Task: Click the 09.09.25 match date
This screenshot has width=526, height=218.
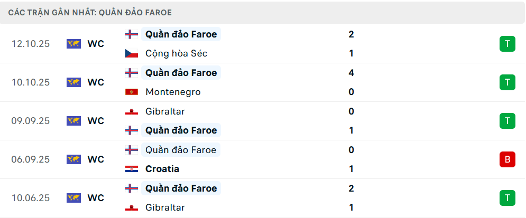Action: 31,121
